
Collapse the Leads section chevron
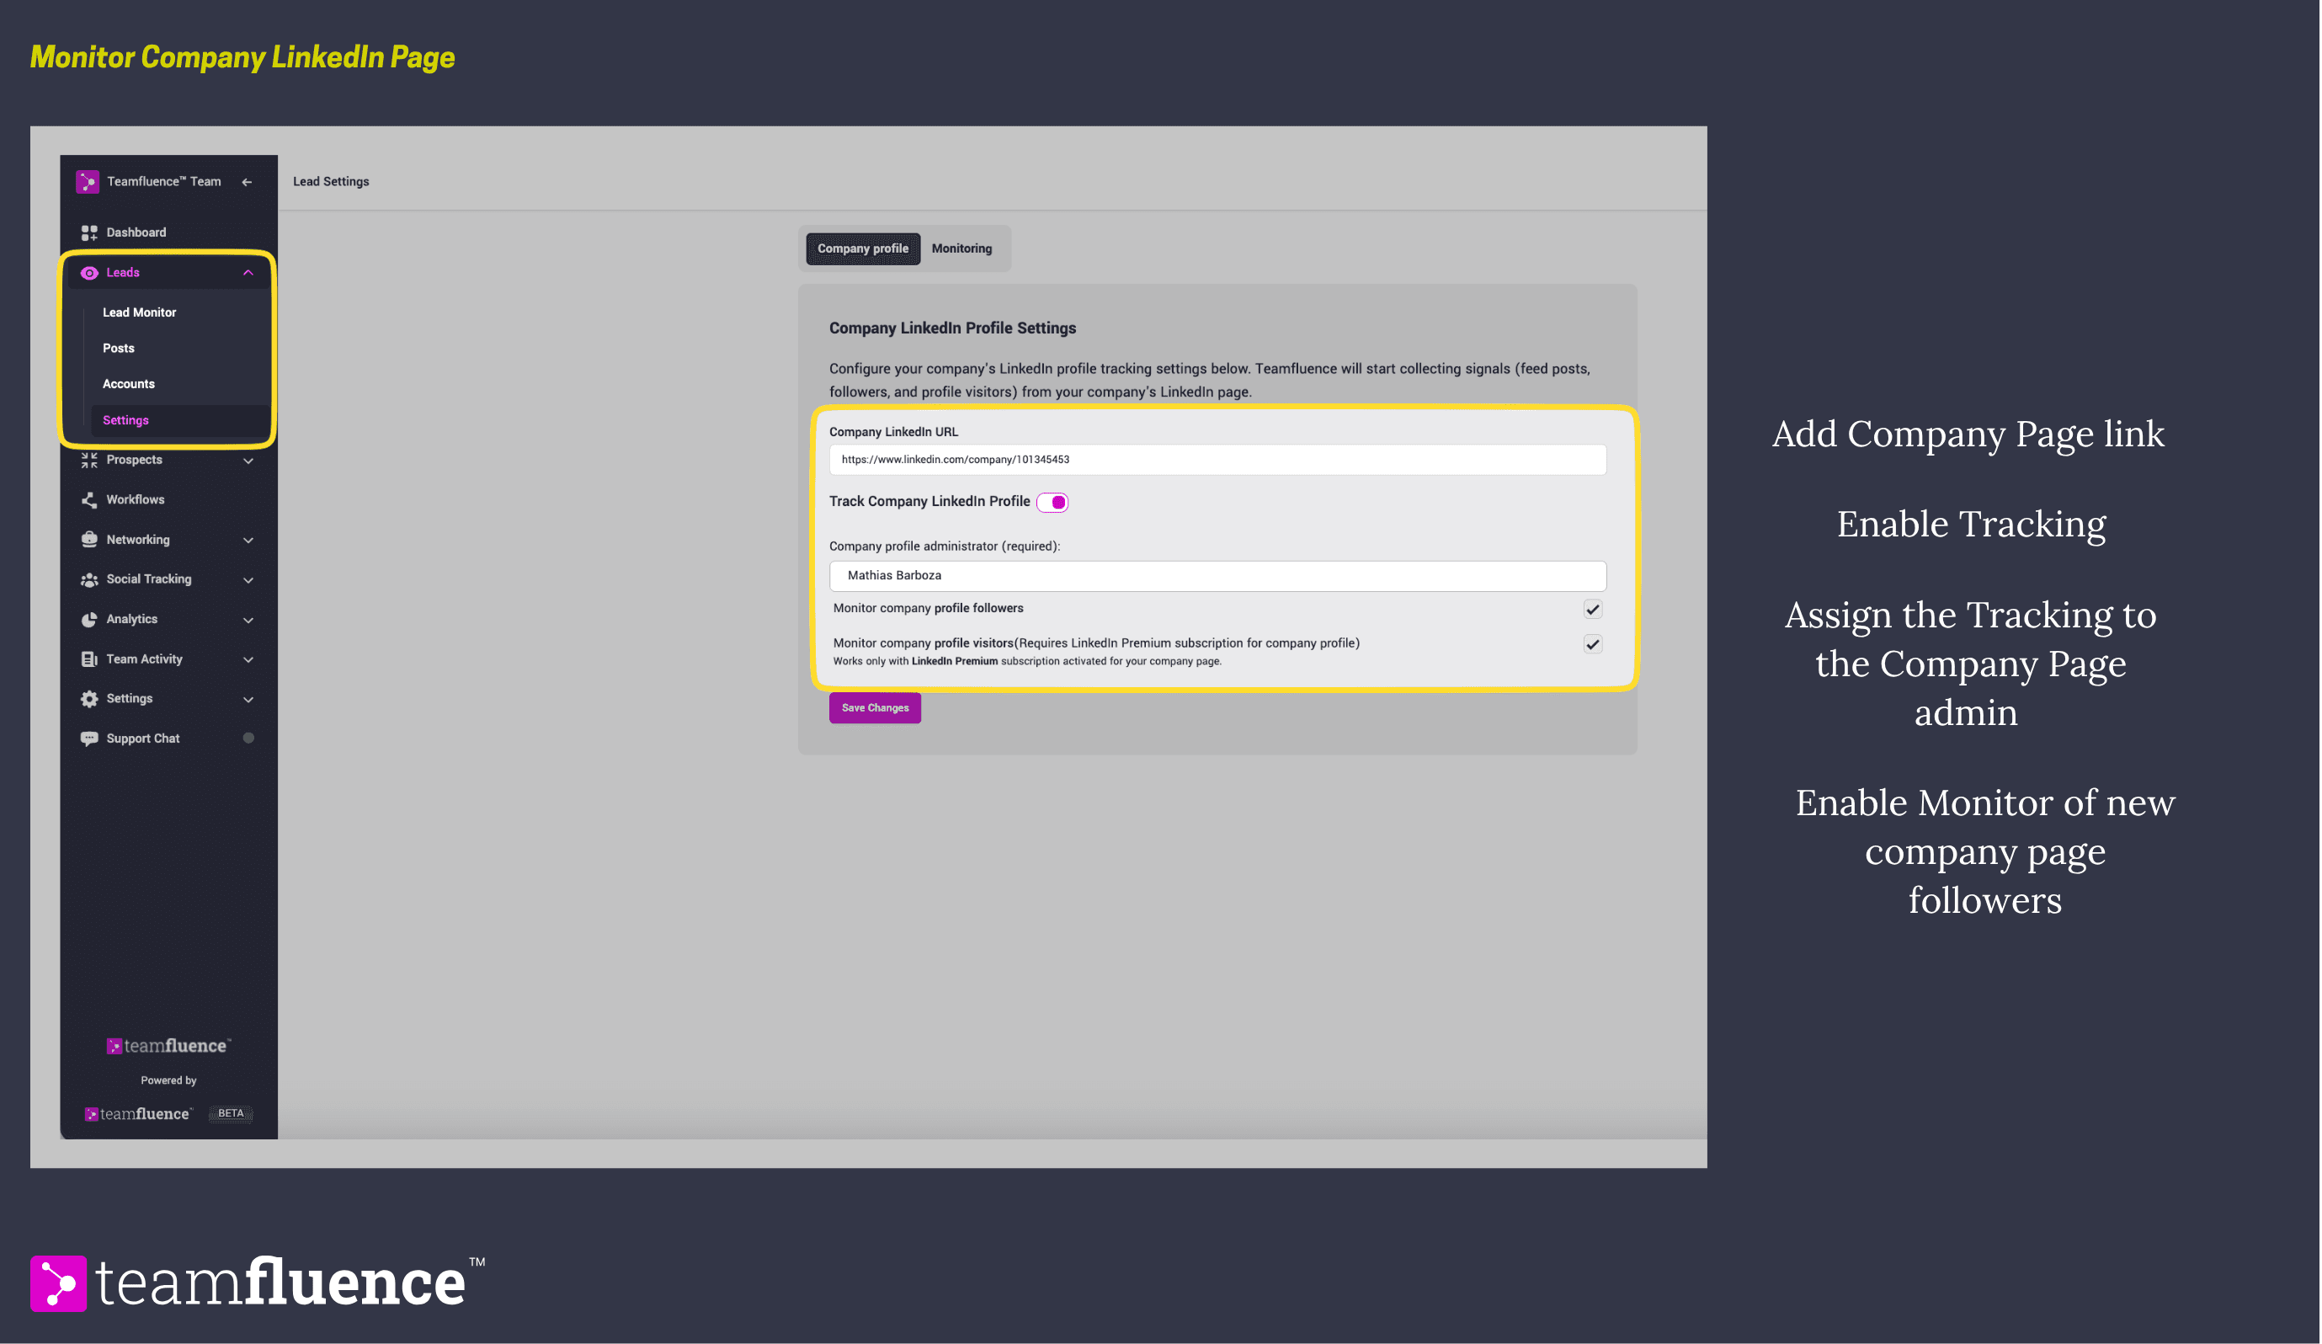click(247, 272)
